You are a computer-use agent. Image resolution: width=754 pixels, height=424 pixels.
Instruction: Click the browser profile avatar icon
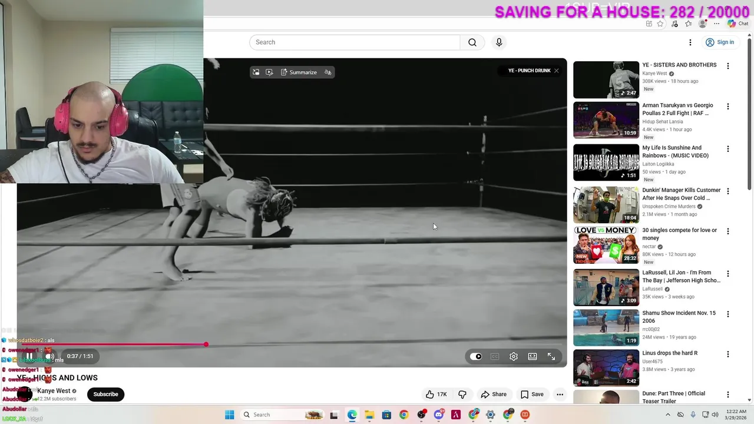(702, 24)
